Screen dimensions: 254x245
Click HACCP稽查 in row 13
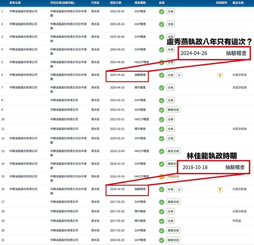click(x=142, y=151)
